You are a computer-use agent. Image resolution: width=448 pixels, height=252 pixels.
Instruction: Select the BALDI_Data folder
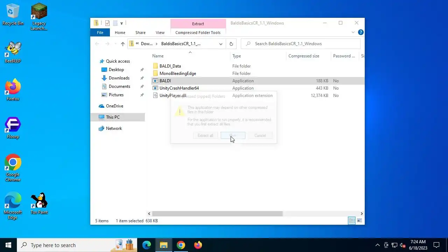click(170, 66)
